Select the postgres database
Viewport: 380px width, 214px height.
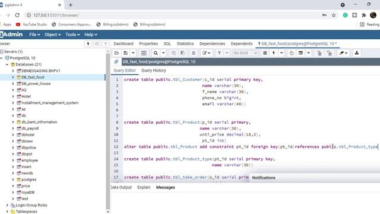click(29, 180)
